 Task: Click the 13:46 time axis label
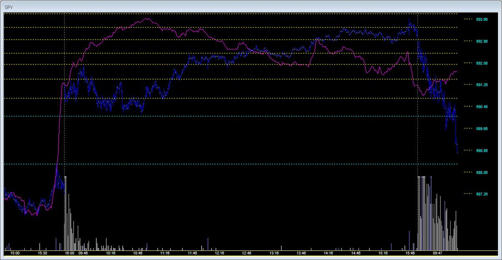301,253
